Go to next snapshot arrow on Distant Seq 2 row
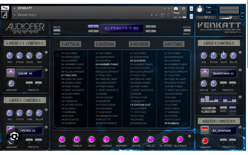Screen dimensions: 248x155 (x=156, y=15)
